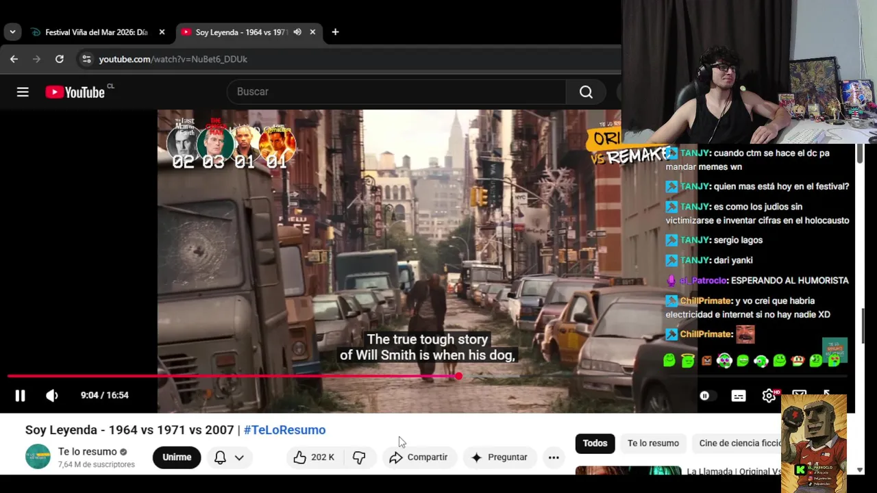Open the Te lo resumo channel avatar
877x493 pixels.
click(x=38, y=457)
